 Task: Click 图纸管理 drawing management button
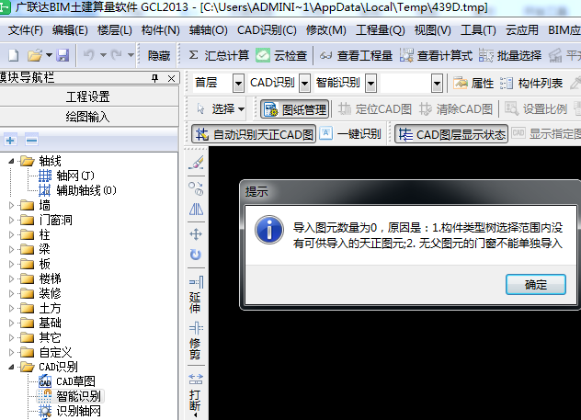coord(295,109)
